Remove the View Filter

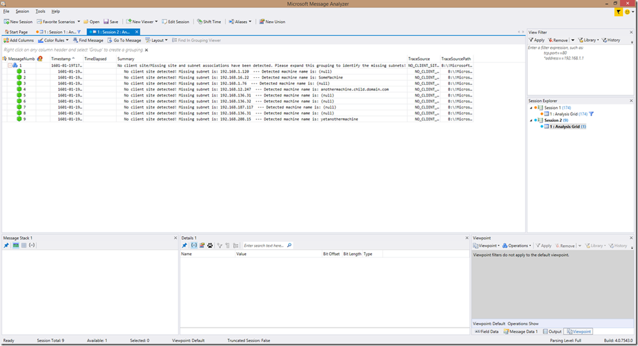coord(558,40)
